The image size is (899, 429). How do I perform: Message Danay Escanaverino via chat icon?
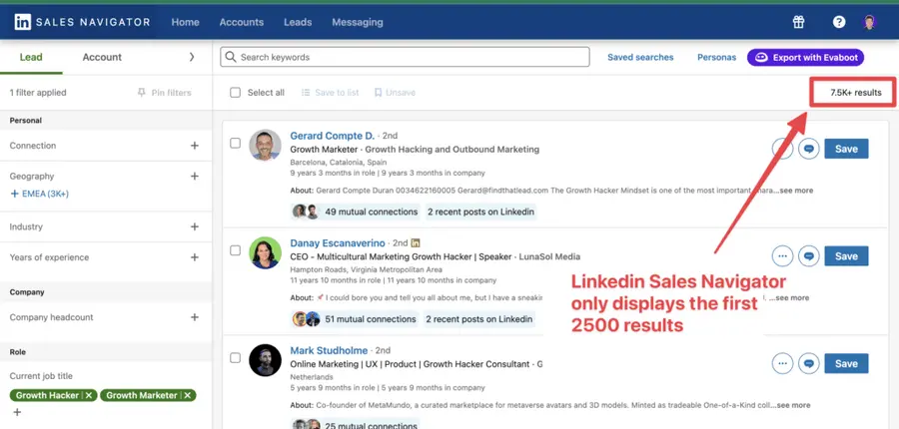(x=808, y=256)
